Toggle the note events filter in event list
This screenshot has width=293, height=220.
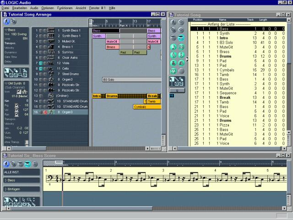[x=174, y=47]
